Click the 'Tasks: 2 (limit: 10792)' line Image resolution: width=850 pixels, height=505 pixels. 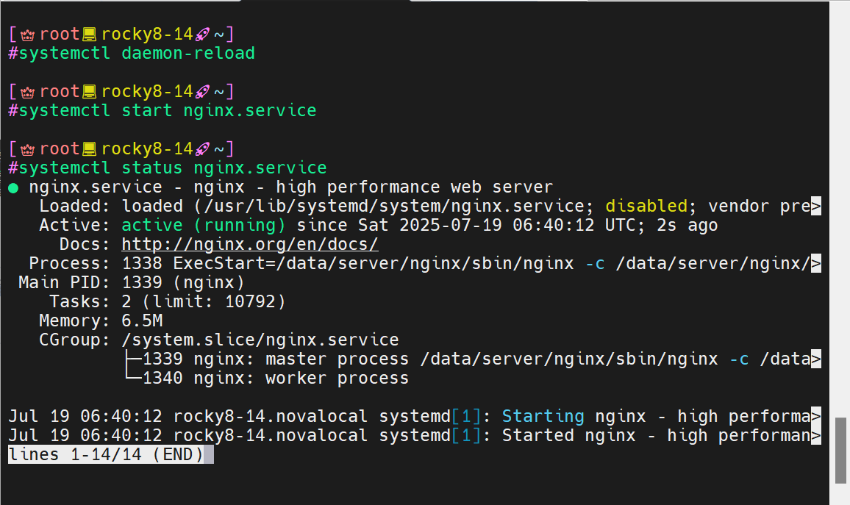[x=168, y=302]
